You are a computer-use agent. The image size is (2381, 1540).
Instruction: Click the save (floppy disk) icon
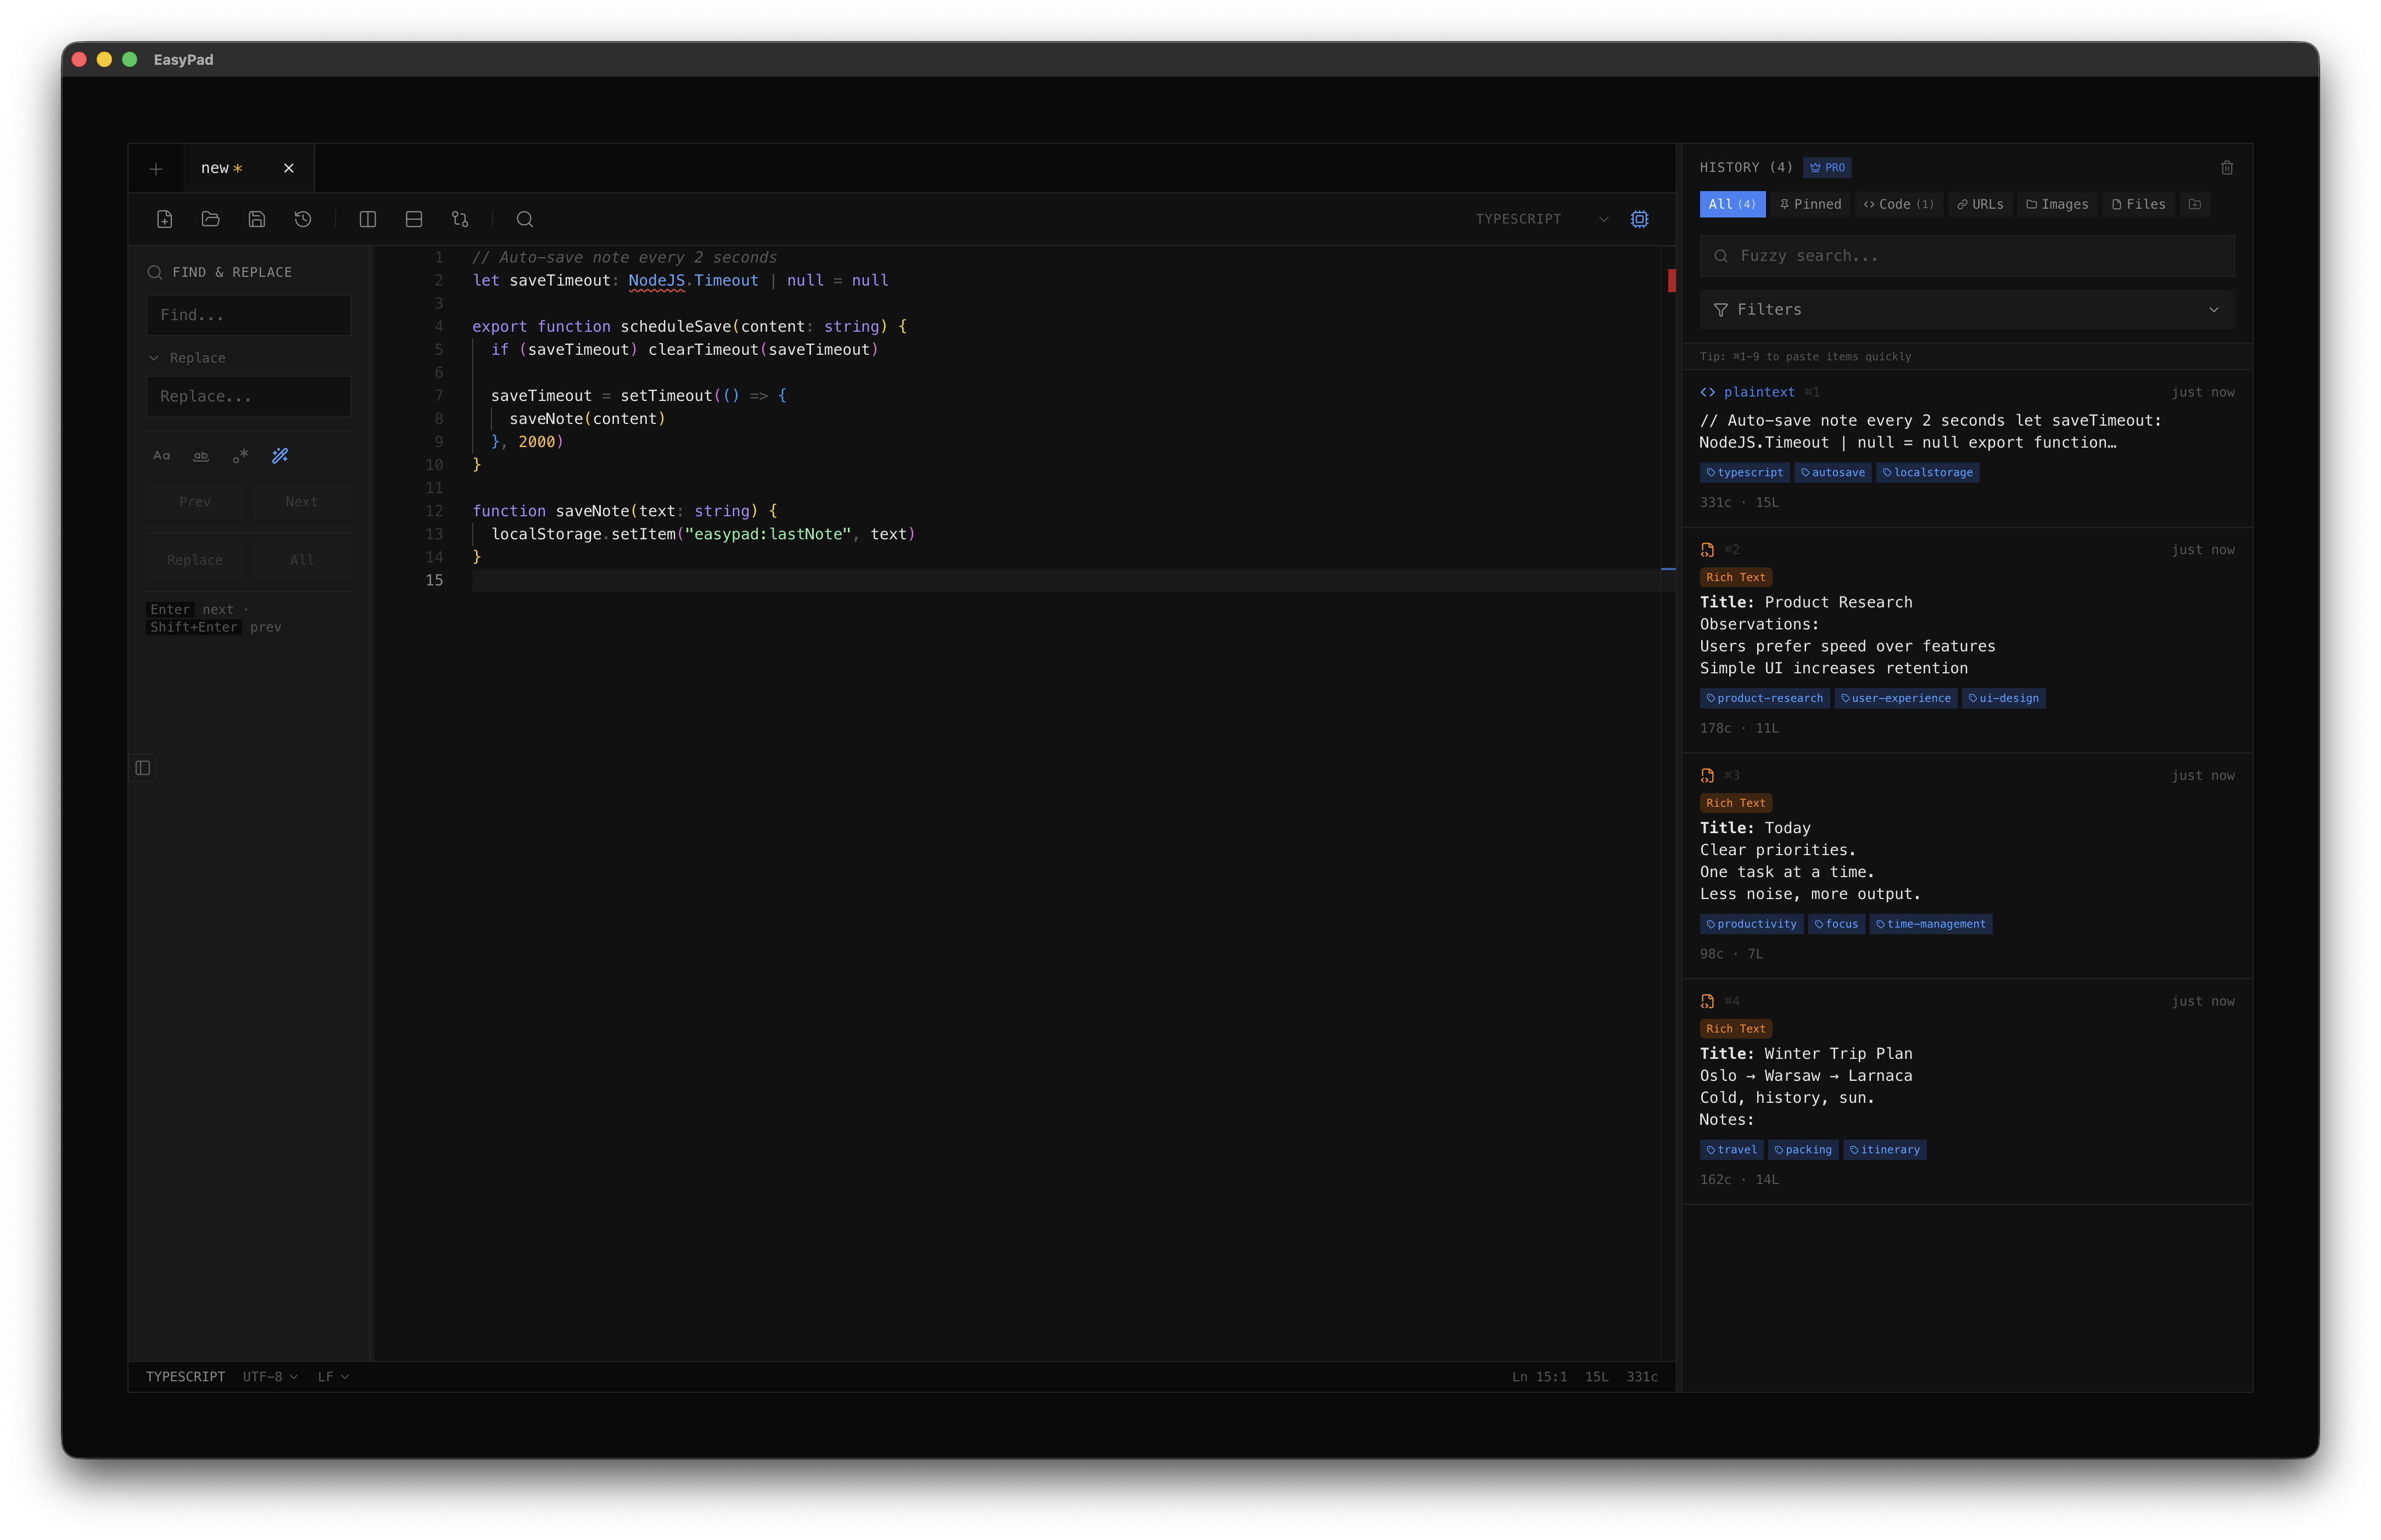pyautogui.click(x=257, y=219)
